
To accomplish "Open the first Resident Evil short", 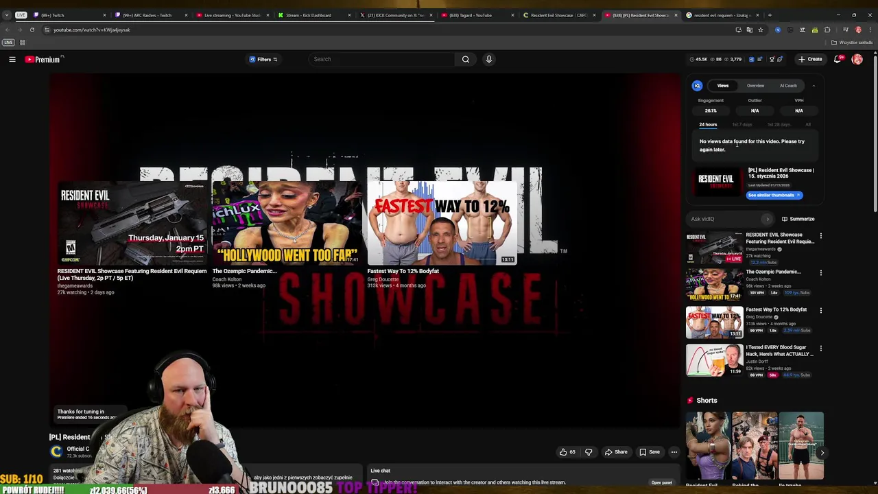I will click(707, 446).
